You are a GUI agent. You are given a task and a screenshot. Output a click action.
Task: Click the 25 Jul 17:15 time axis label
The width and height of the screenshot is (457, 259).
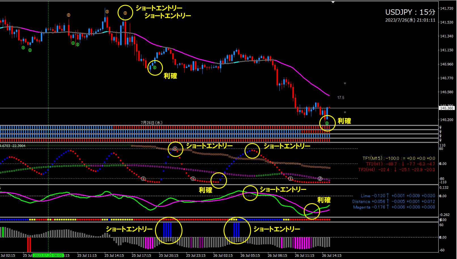pos(141,255)
